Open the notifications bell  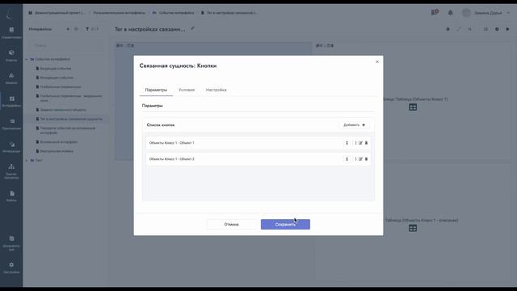coord(451,13)
